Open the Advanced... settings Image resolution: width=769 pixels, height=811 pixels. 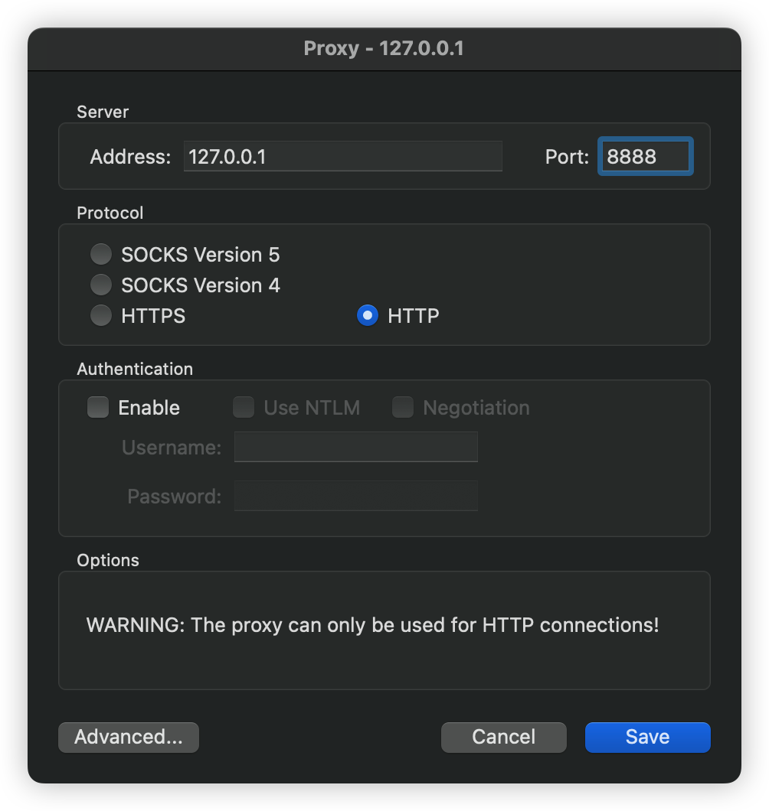[129, 737]
